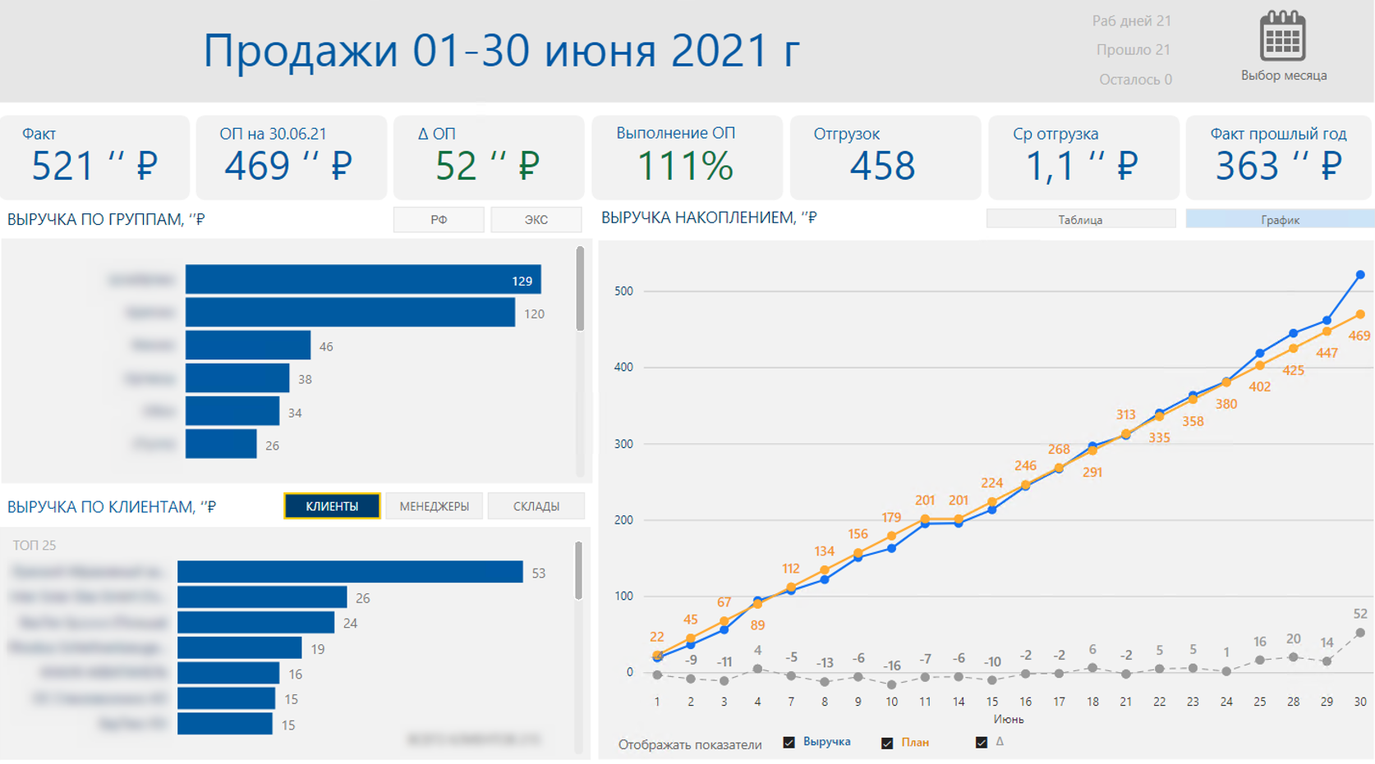Screen dimensions: 1375x764
Task: Select the ЭКС filter button
Action: pyautogui.click(x=536, y=220)
